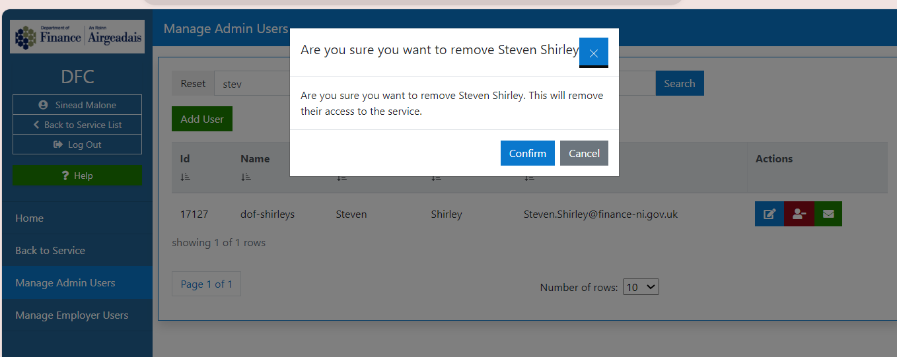
Task: Click the green envelope email icon
Action: (x=828, y=214)
